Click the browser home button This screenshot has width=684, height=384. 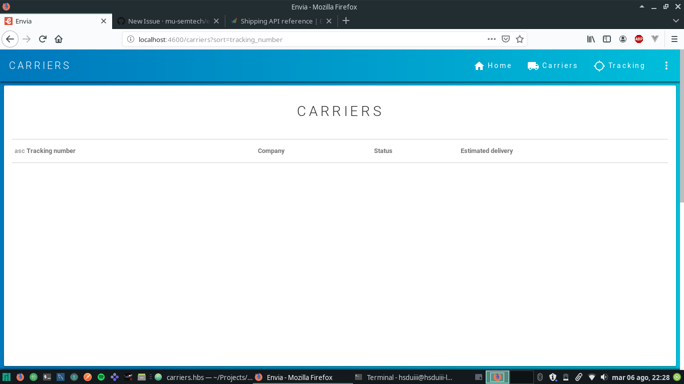click(59, 39)
